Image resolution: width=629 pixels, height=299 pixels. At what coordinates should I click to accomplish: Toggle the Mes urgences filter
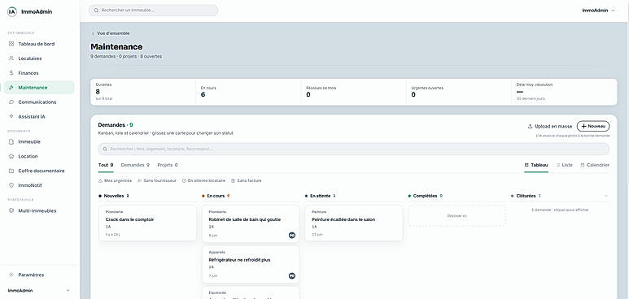115,180
